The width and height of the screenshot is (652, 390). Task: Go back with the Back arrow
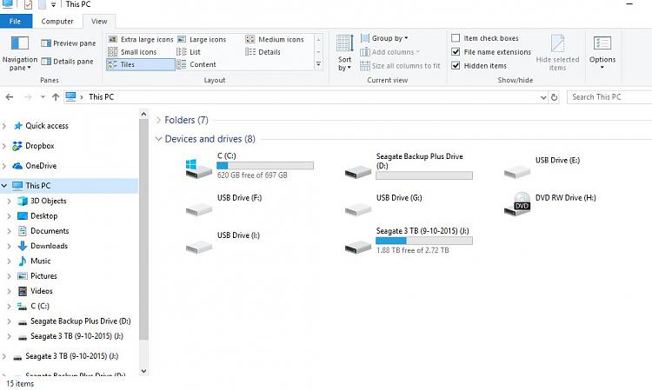pyautogui.click(x=10, y=96)
